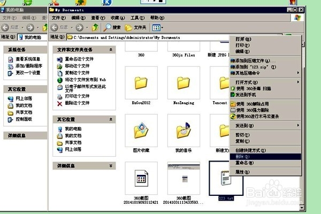Open the 文件 menu in My Documents
This screenshot has width=321, height=214.
pyautogui.click(x=58, y=18)
